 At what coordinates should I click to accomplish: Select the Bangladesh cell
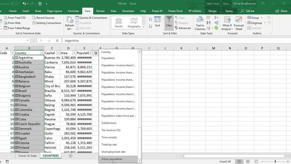coord(29,77)
